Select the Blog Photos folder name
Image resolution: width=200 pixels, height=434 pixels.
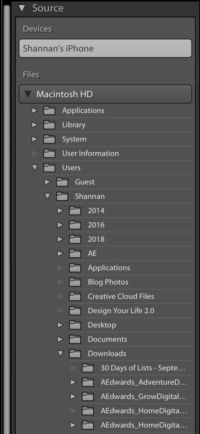coord(108,282)
